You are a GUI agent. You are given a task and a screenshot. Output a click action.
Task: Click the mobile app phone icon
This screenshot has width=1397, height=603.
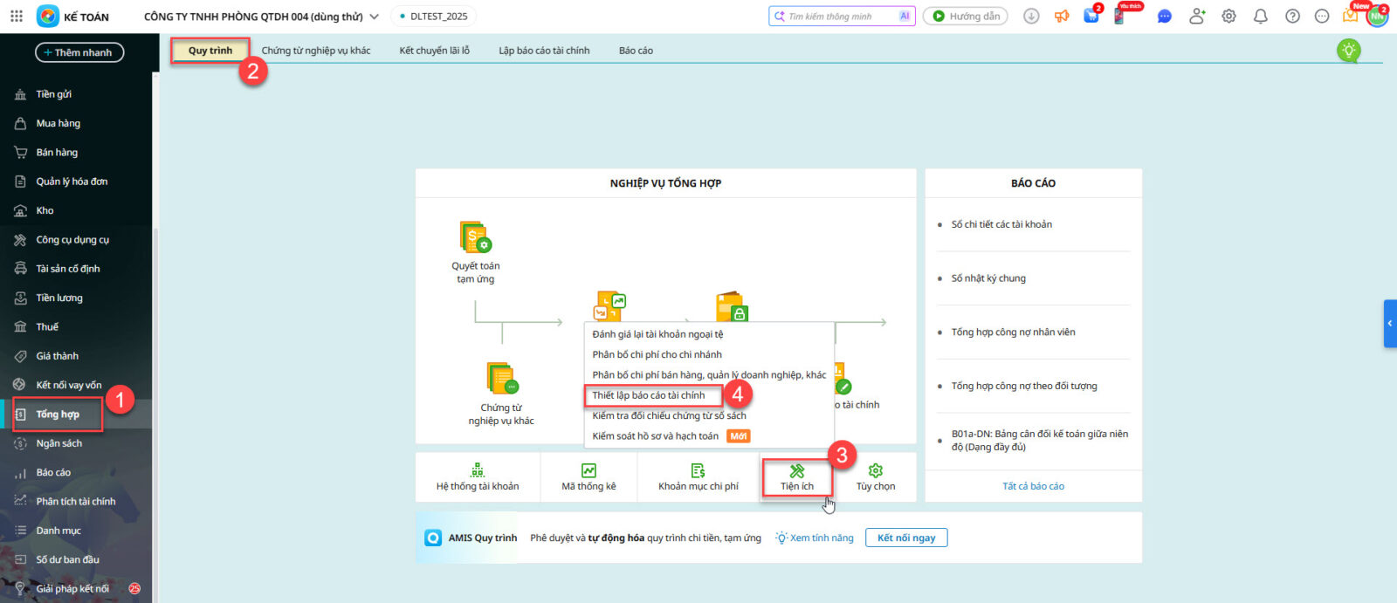pyautogui.click(x=1119, y=16)
